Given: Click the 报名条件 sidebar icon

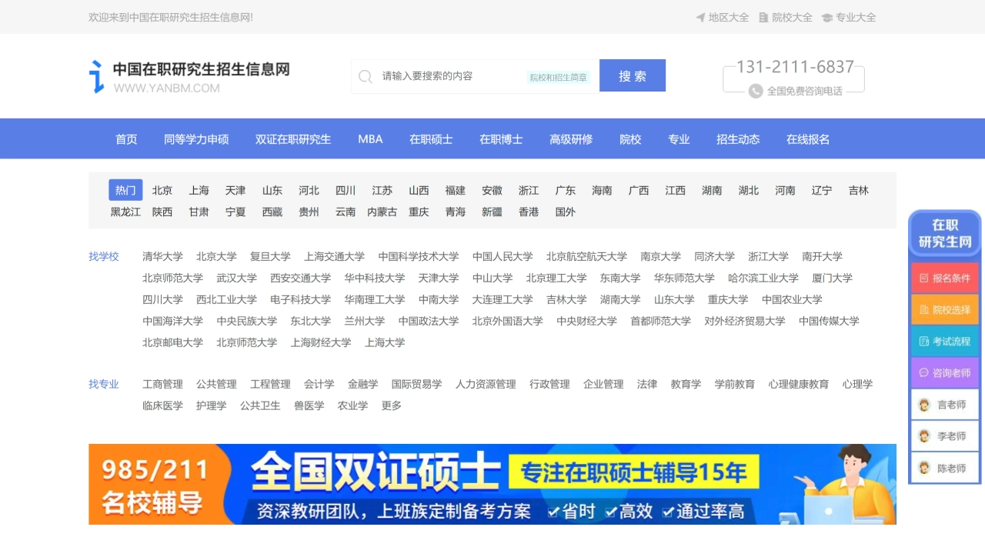Looking at the screenshot, I should pyautogui.click(x=924, y=278).
